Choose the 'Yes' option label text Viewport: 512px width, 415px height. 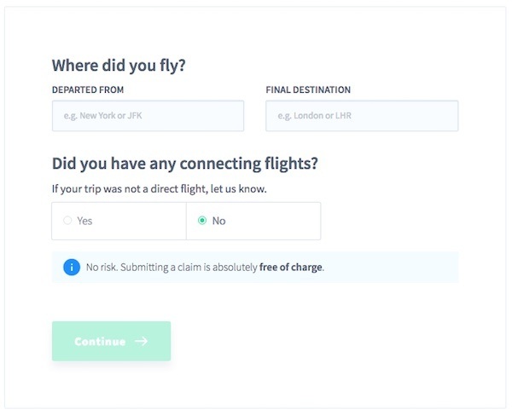pos(84,221)
